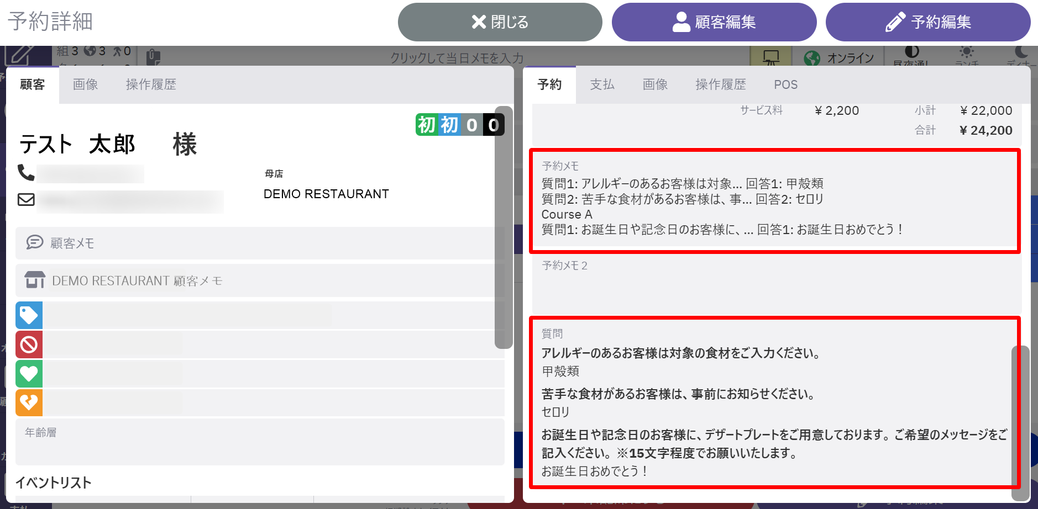
Task: Click the 顧客メモ speech bubble icon
Action: tap(35, 242)
